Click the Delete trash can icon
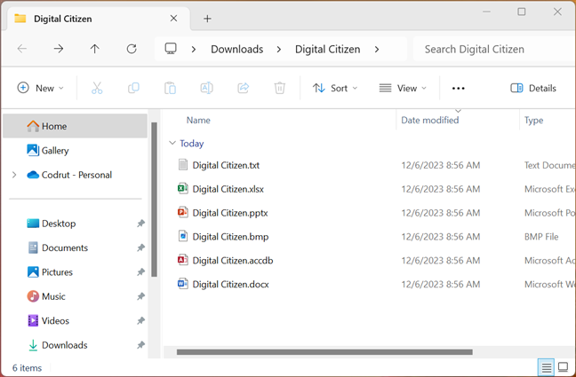The image size is (576, 377). 279,88
